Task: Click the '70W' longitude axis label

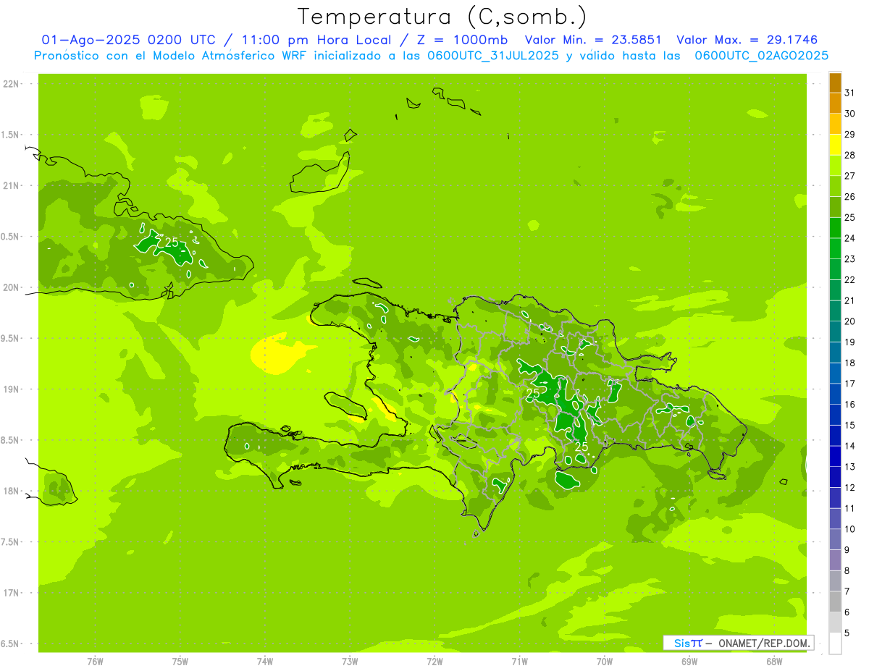Action: (x=604, y=662)
